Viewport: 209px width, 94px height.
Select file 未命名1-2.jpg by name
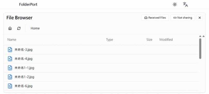(x=24, y=77)
